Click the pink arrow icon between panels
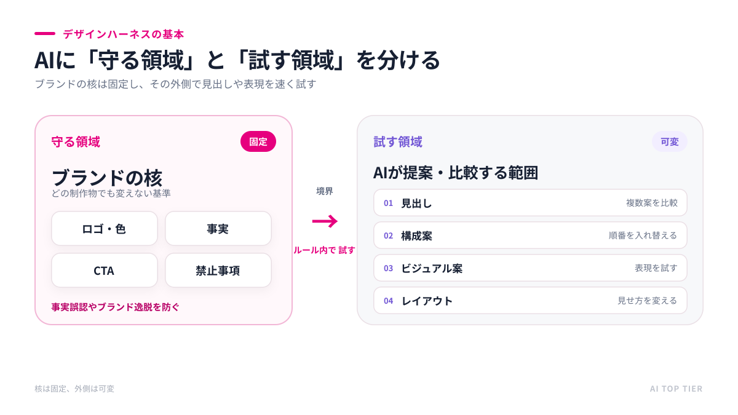 click(325, 221)
